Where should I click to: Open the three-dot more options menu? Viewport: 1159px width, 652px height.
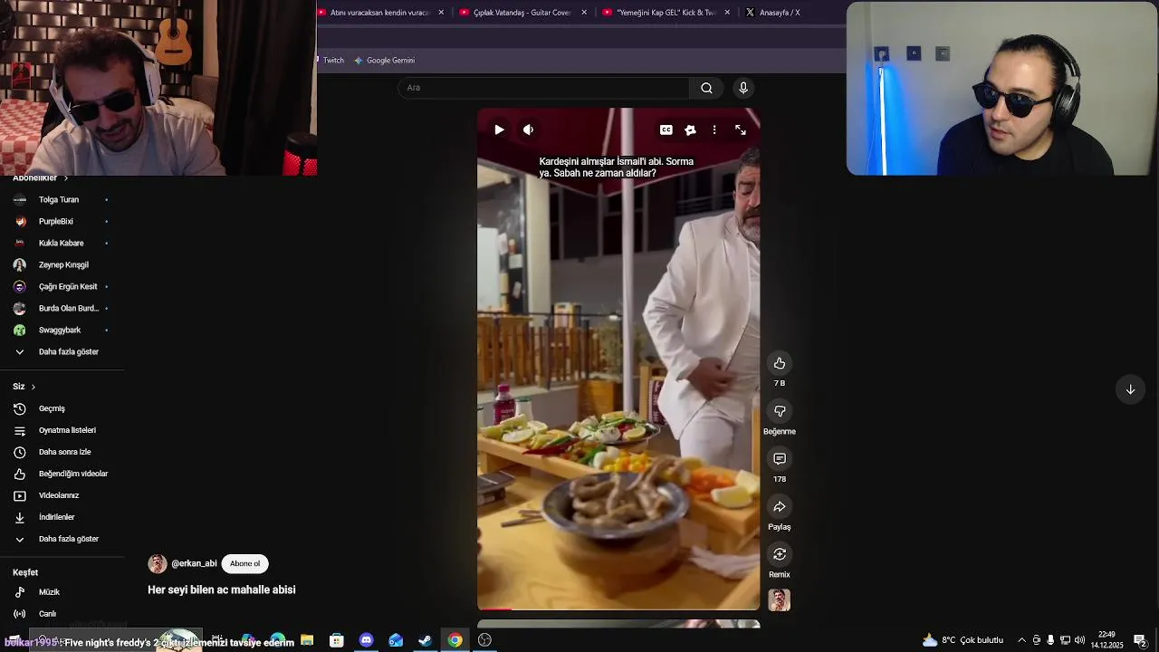point(714,129)
